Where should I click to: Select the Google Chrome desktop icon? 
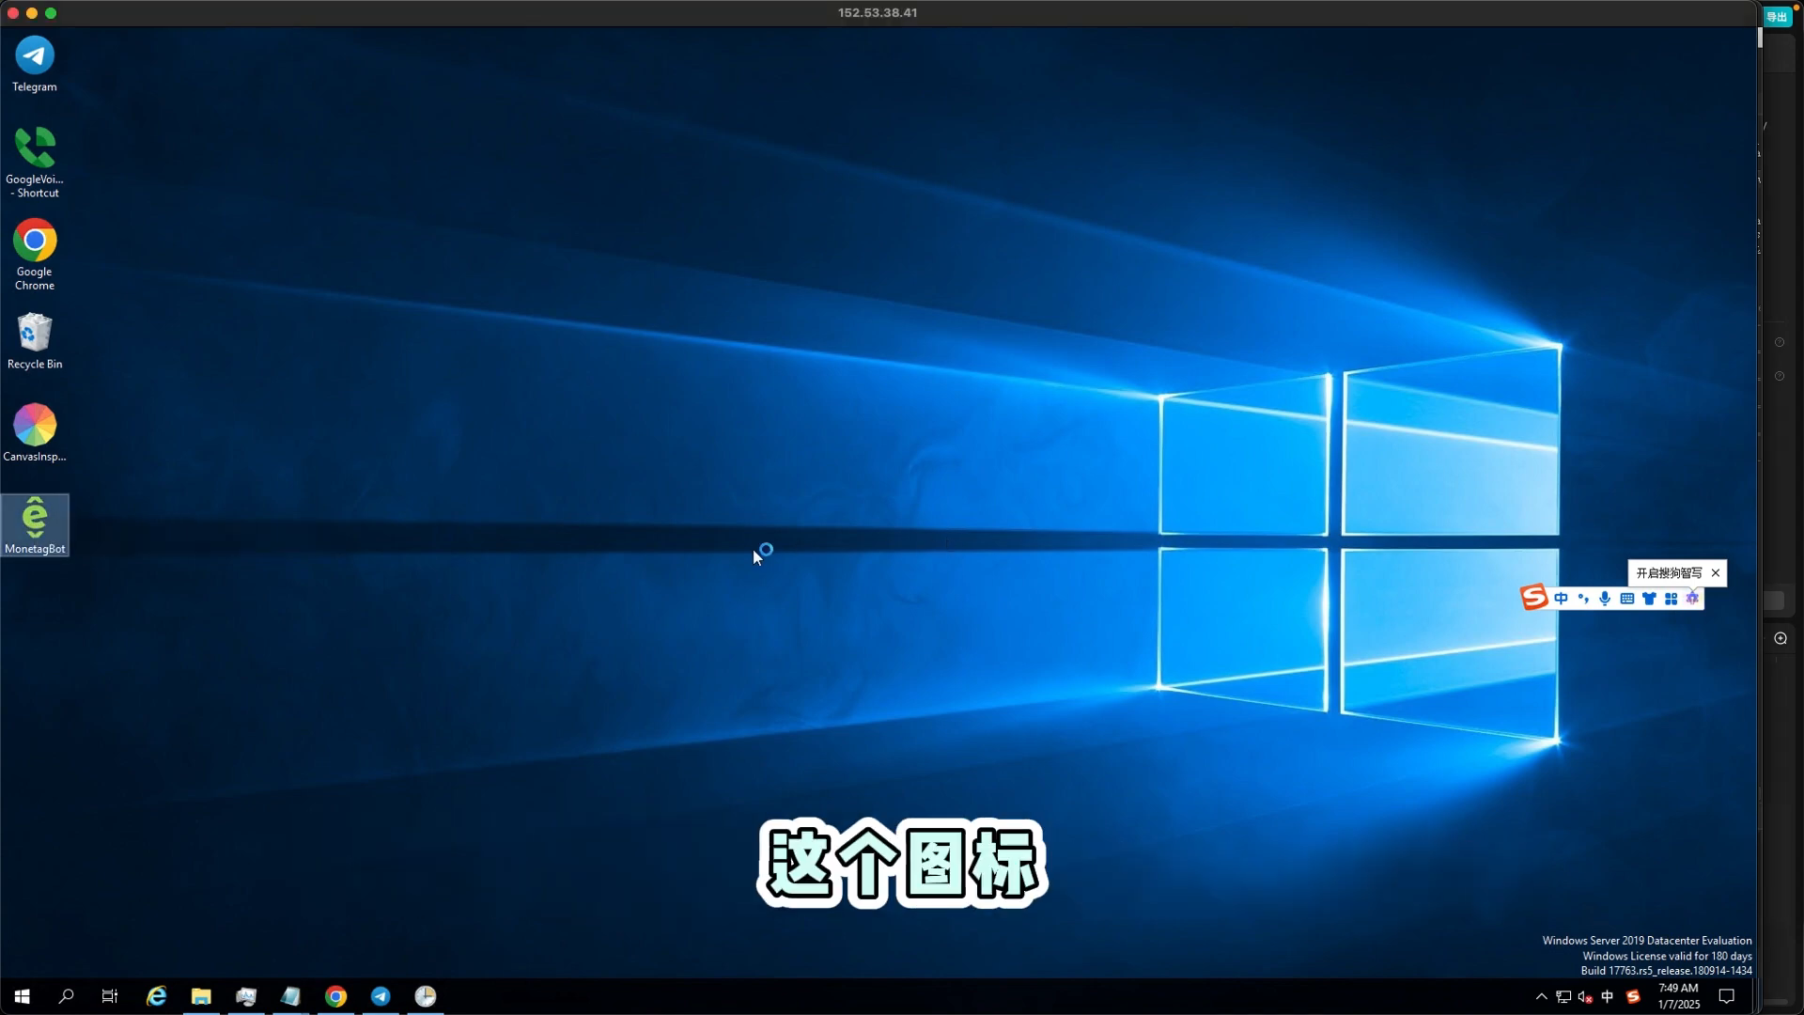pyautogui.click(x=35, y=255)
